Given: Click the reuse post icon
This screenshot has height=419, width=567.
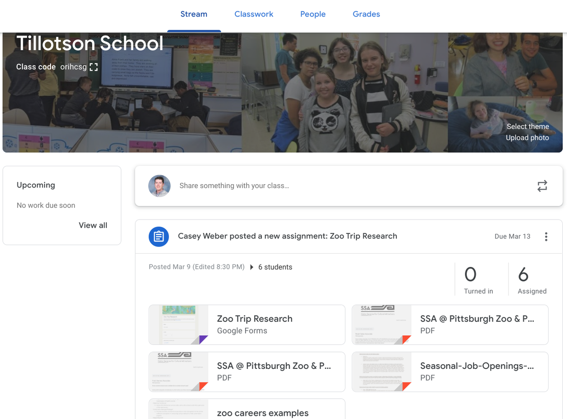Looking at the screenshot, I should [x=542, y=186].
